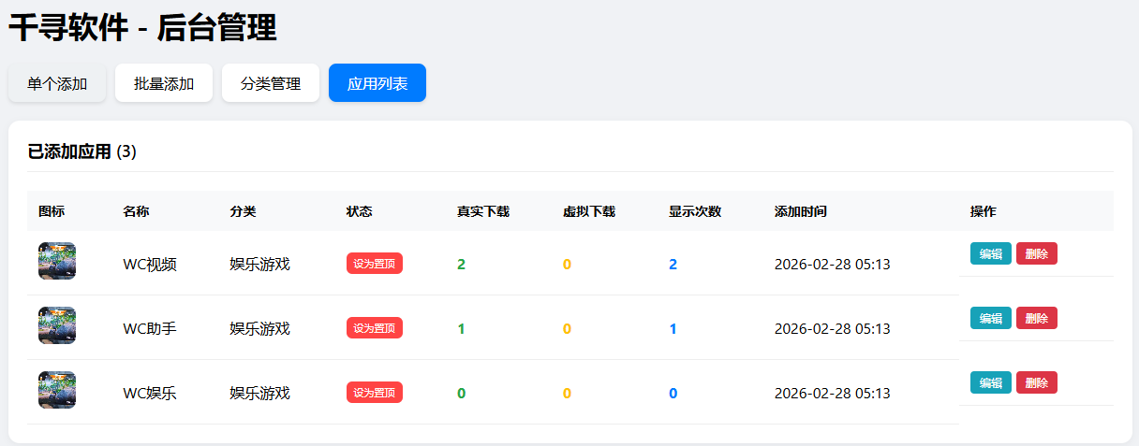
Task: Click the WC助手 name cell
Action: click(150, 328)
